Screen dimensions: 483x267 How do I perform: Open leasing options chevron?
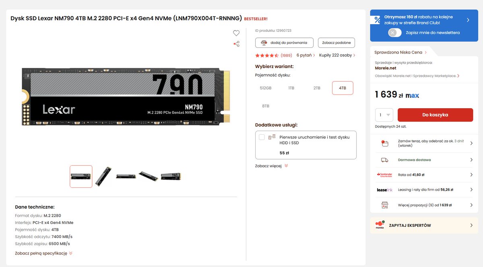(471, 190)
